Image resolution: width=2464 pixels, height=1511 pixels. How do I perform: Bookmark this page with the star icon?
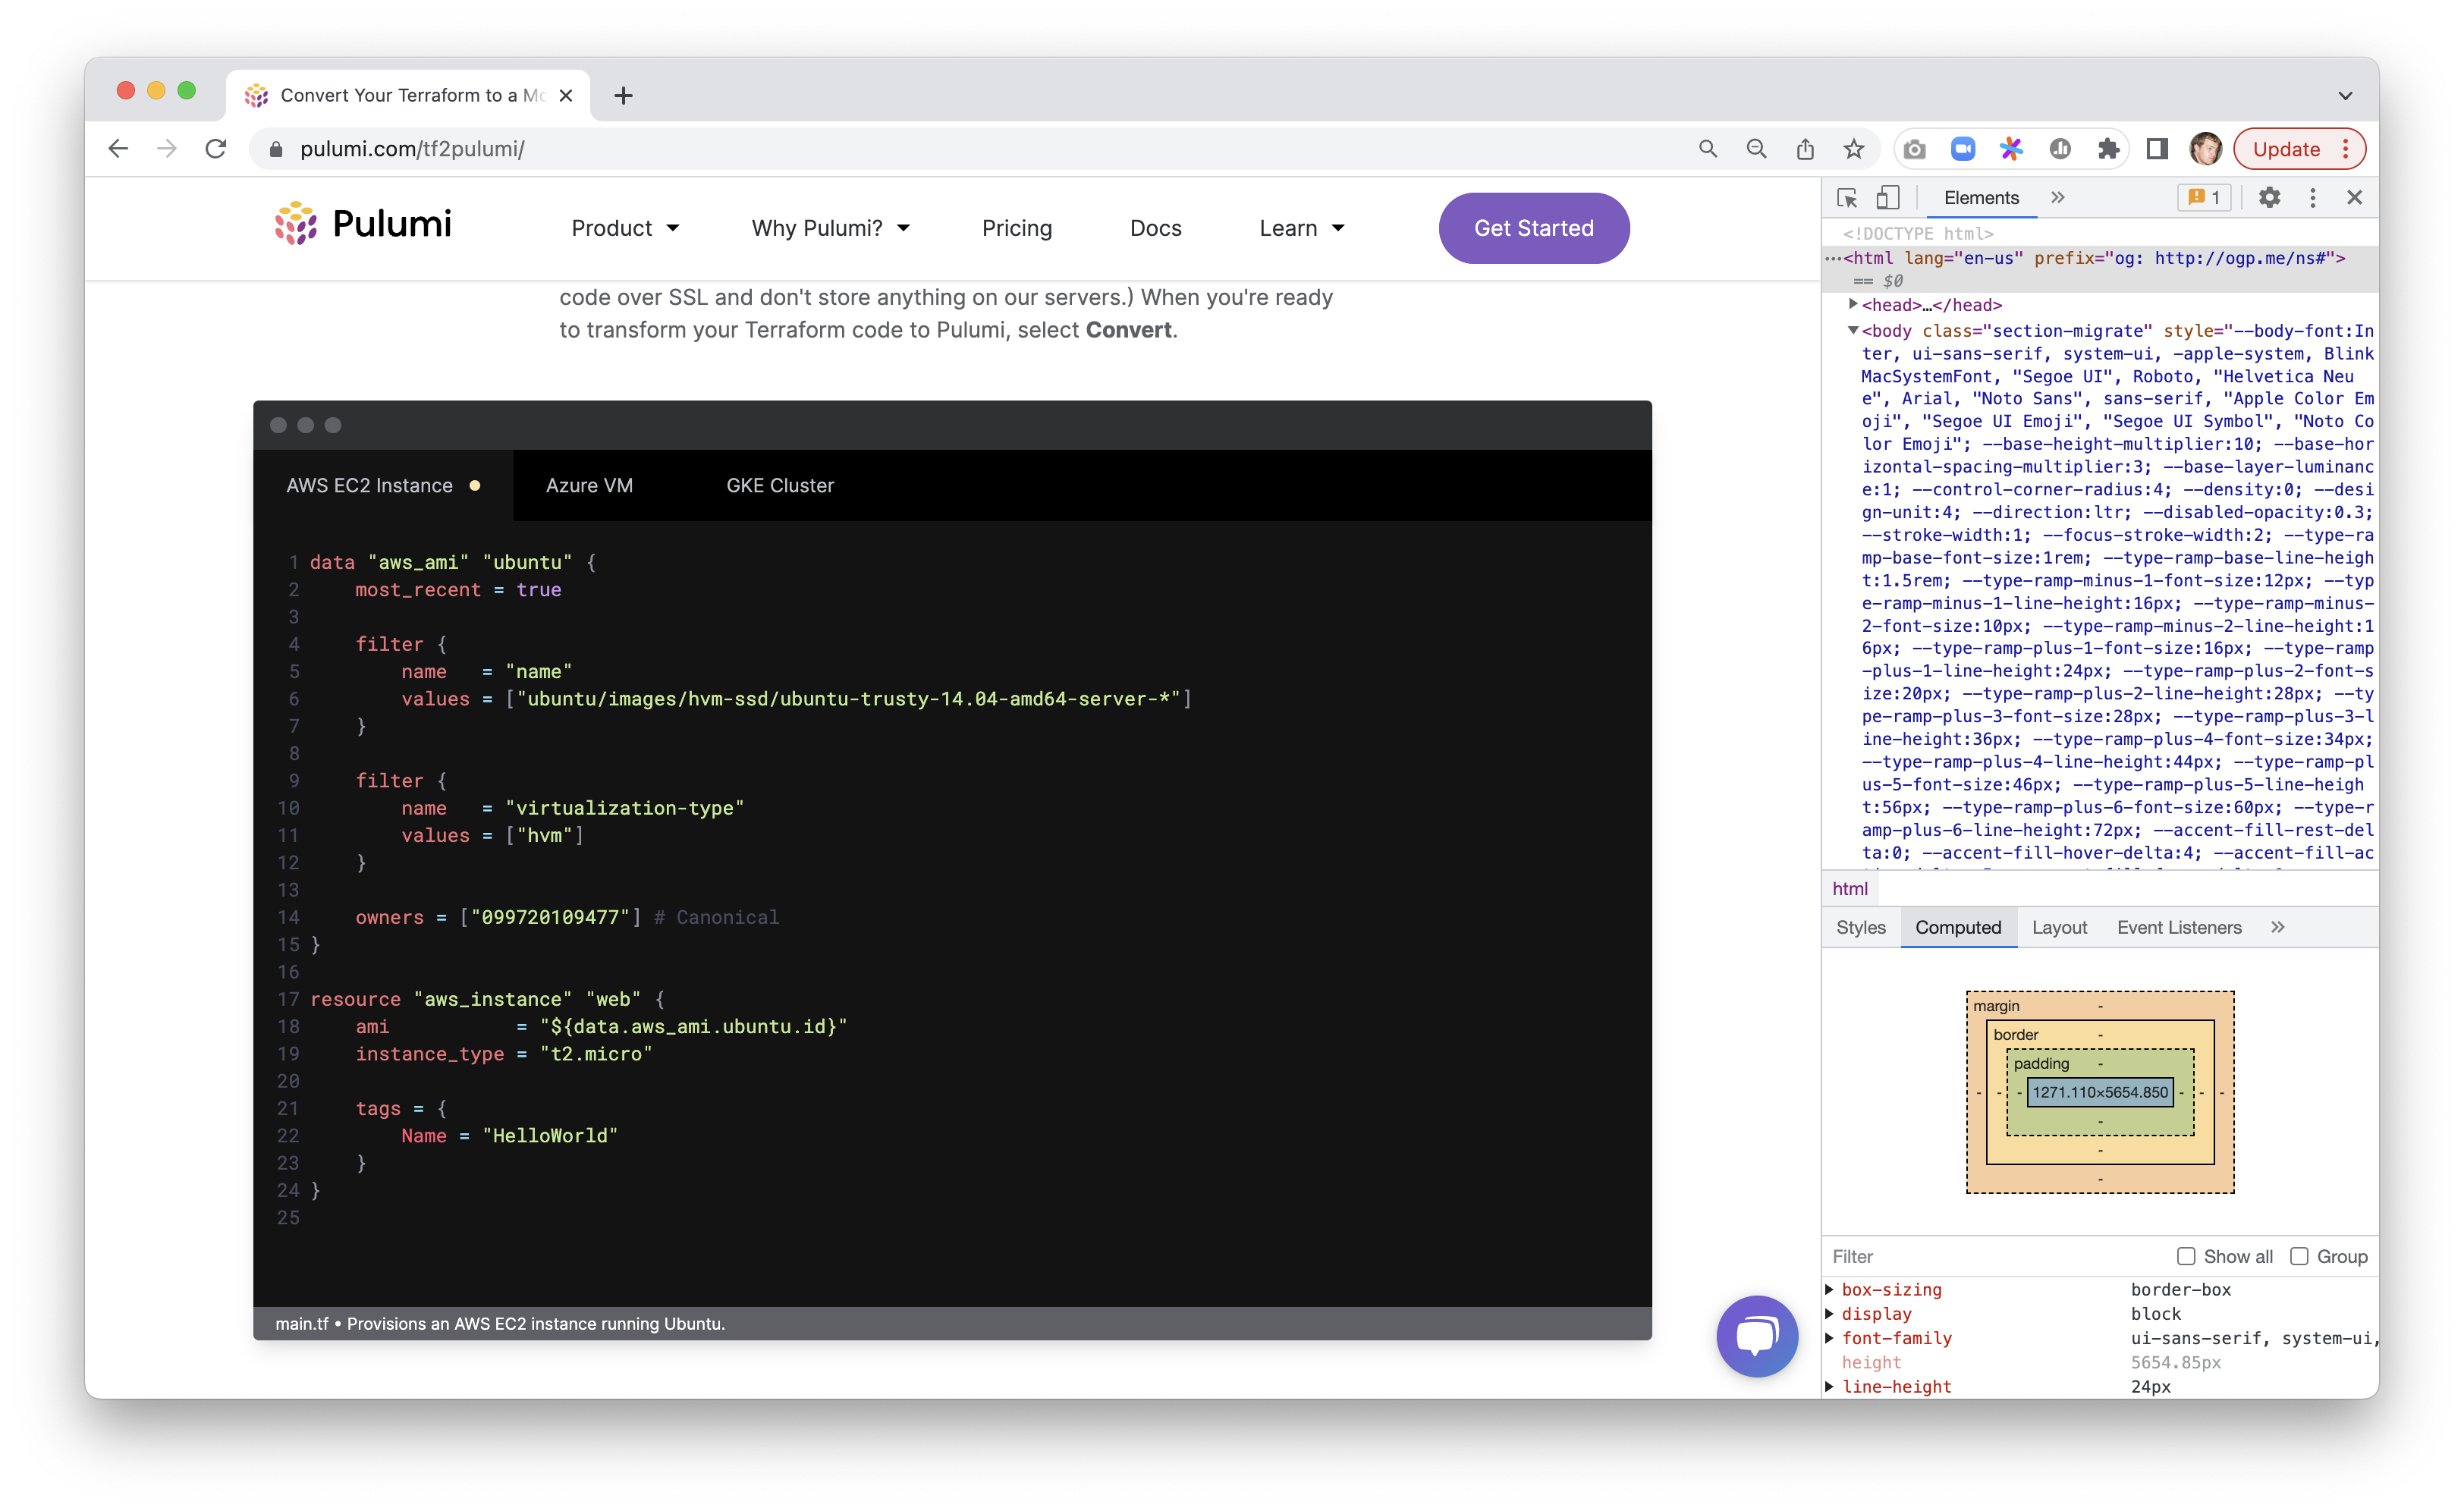pos(1853,149)
